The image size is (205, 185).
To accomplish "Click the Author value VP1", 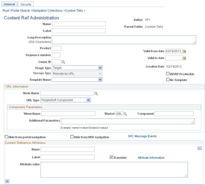I will coord(147,20).
